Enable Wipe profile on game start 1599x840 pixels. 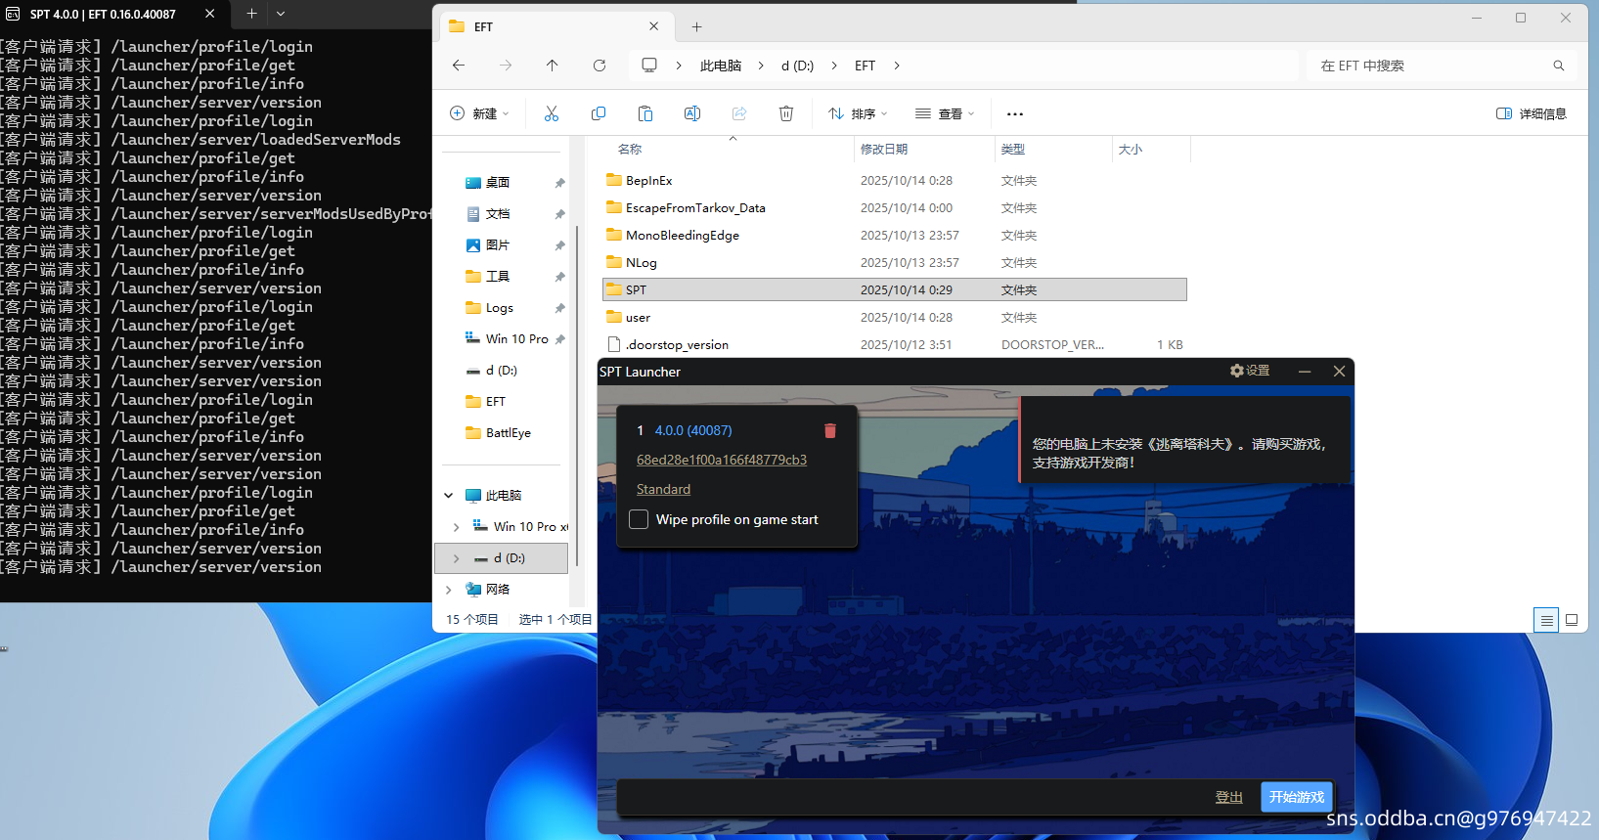pos(639,519)
